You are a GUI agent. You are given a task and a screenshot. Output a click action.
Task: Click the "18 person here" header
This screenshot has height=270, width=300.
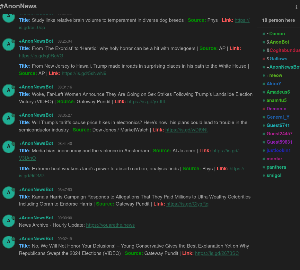(x=278, y=20)
